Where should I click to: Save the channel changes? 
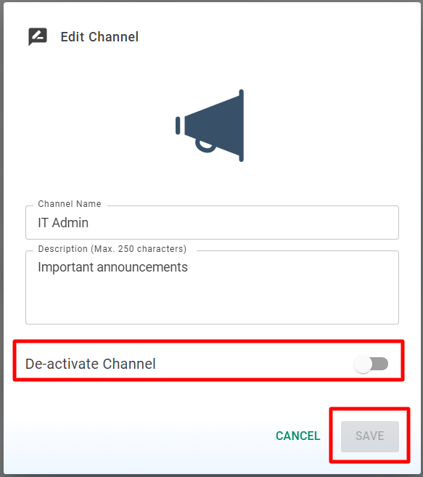click(x=370, y=436)
